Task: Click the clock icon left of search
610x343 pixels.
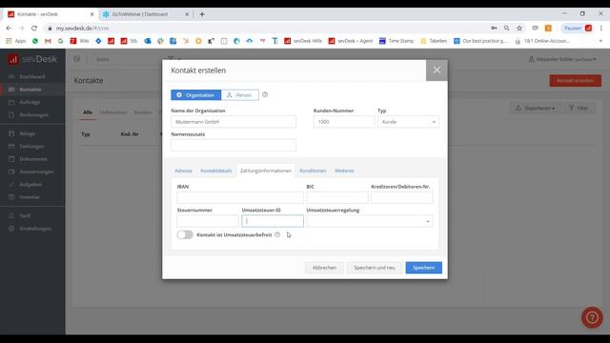Action: click(x=76, y=59)
